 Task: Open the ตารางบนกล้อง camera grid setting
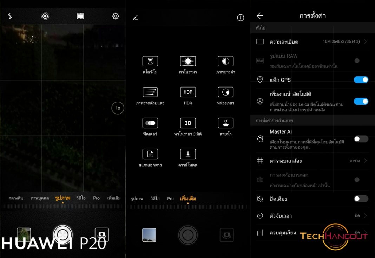[x=312, y=161]
